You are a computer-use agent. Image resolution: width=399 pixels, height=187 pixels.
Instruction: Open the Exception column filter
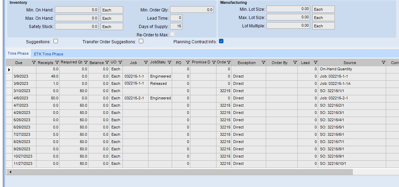point(263,62)
